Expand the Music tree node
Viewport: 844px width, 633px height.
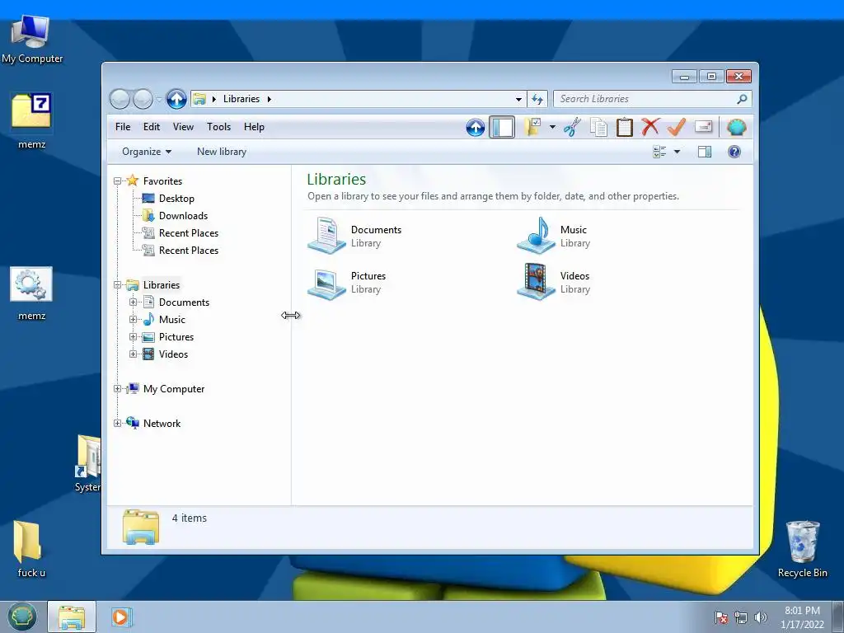pyautogui.click(x=133, y=320)
